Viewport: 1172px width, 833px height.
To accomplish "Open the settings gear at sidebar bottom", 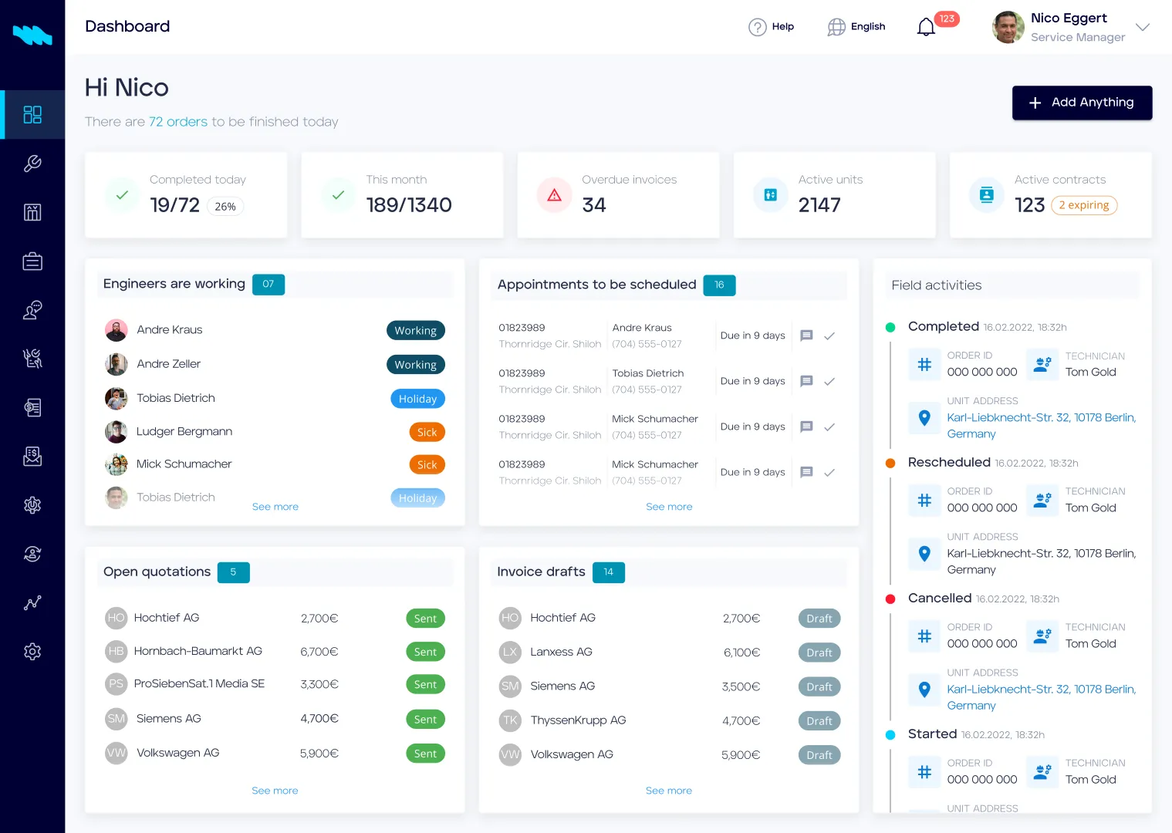I will [x=32, y=652].
